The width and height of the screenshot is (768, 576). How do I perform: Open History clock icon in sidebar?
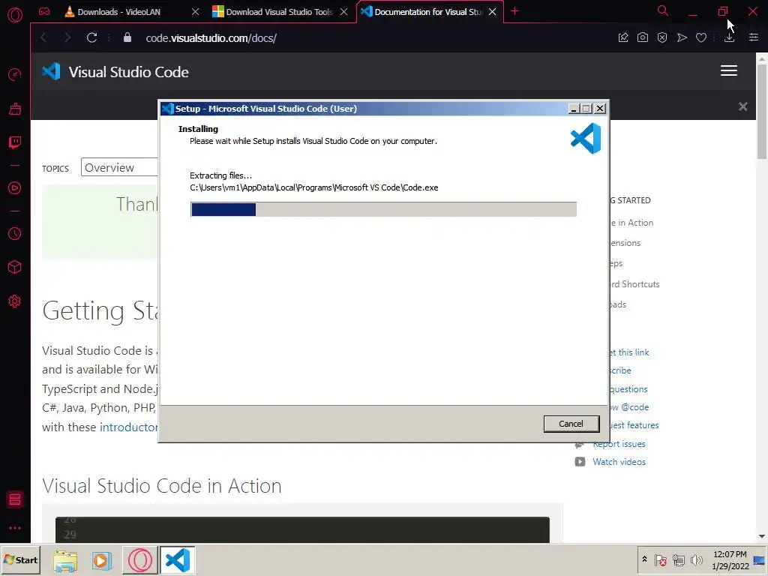pyautogui.click(x=15, y=234)
